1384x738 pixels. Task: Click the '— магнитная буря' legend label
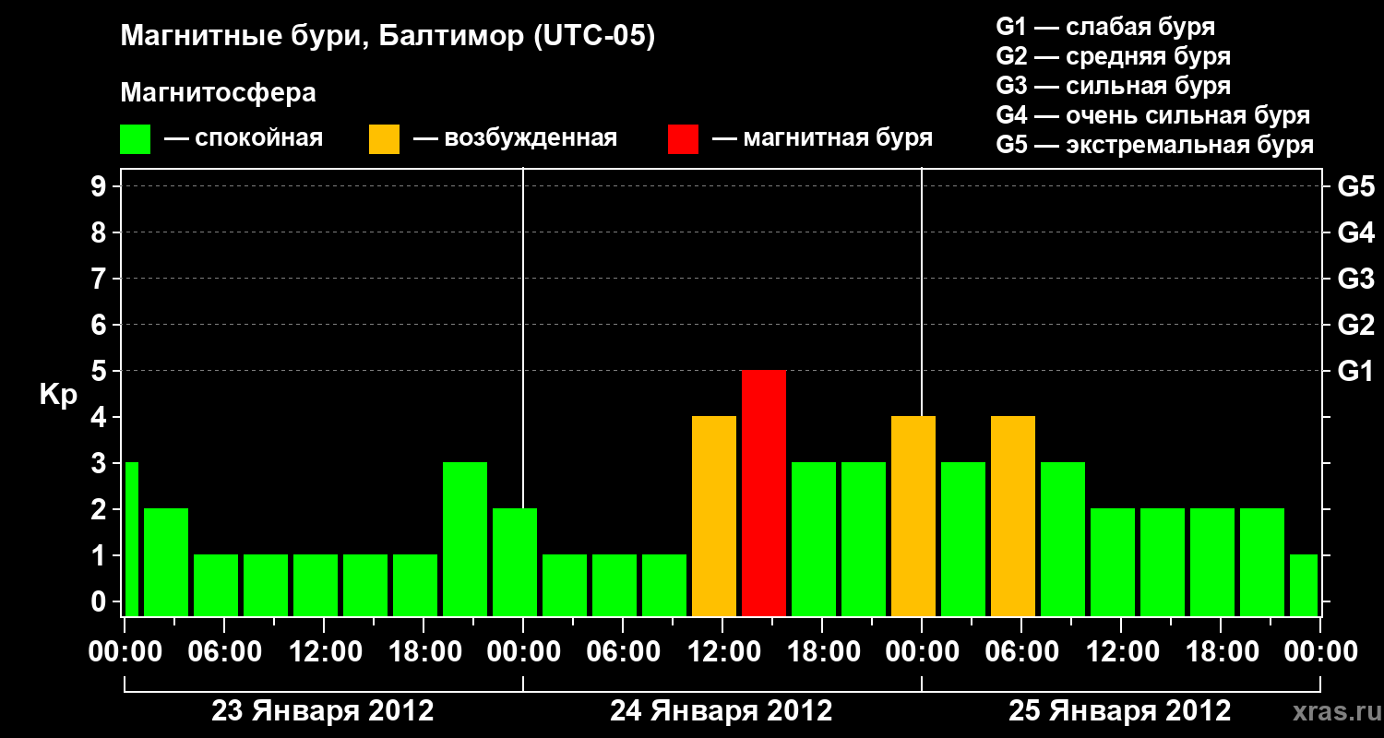(x=822, y=138)
